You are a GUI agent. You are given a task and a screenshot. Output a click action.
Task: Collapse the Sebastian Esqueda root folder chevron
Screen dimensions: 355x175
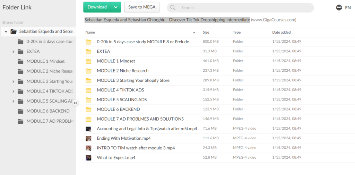pos(6,32)
